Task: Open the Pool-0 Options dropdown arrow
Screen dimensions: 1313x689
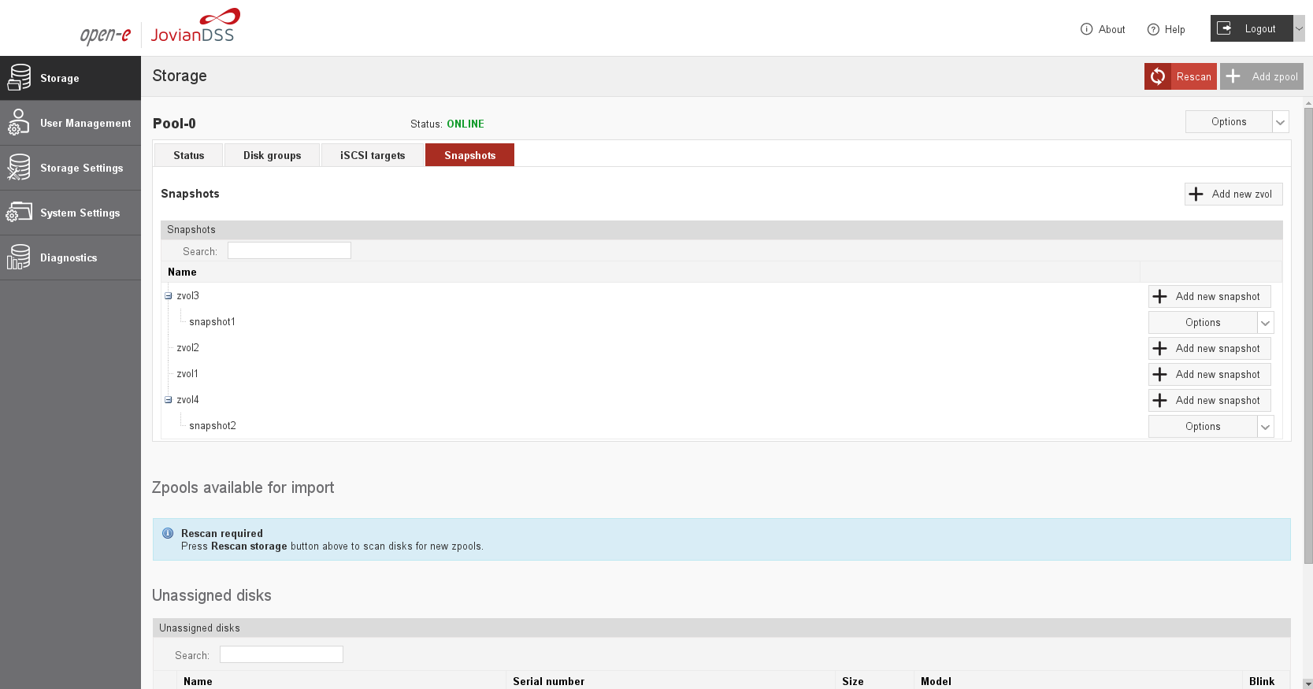Action: point(1280,122)
